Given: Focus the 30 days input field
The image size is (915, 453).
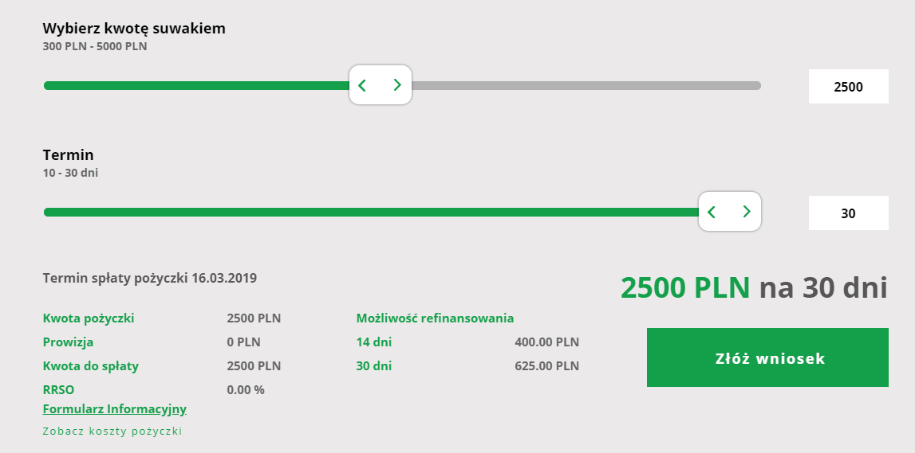Looking at the screenshot, I should pos(849,213).
